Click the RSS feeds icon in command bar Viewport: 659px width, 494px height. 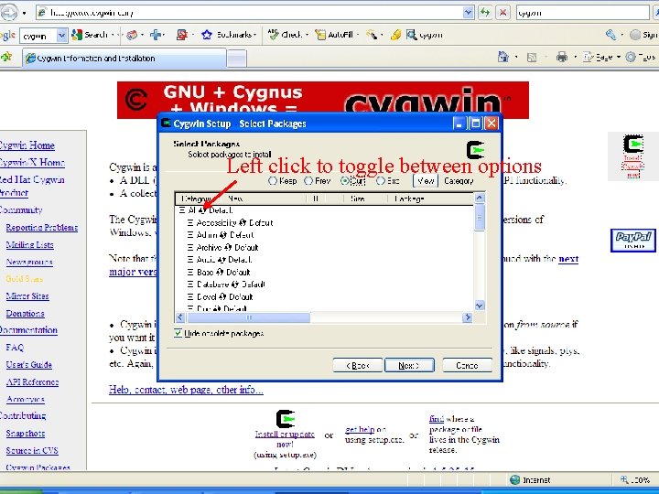(532, 57)
